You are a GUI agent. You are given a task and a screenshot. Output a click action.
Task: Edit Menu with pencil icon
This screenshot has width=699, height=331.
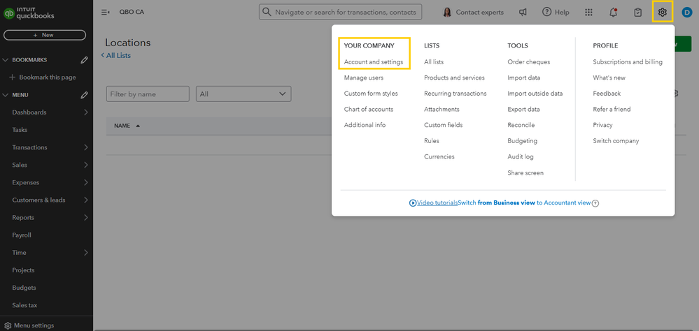tap(84, 95)
